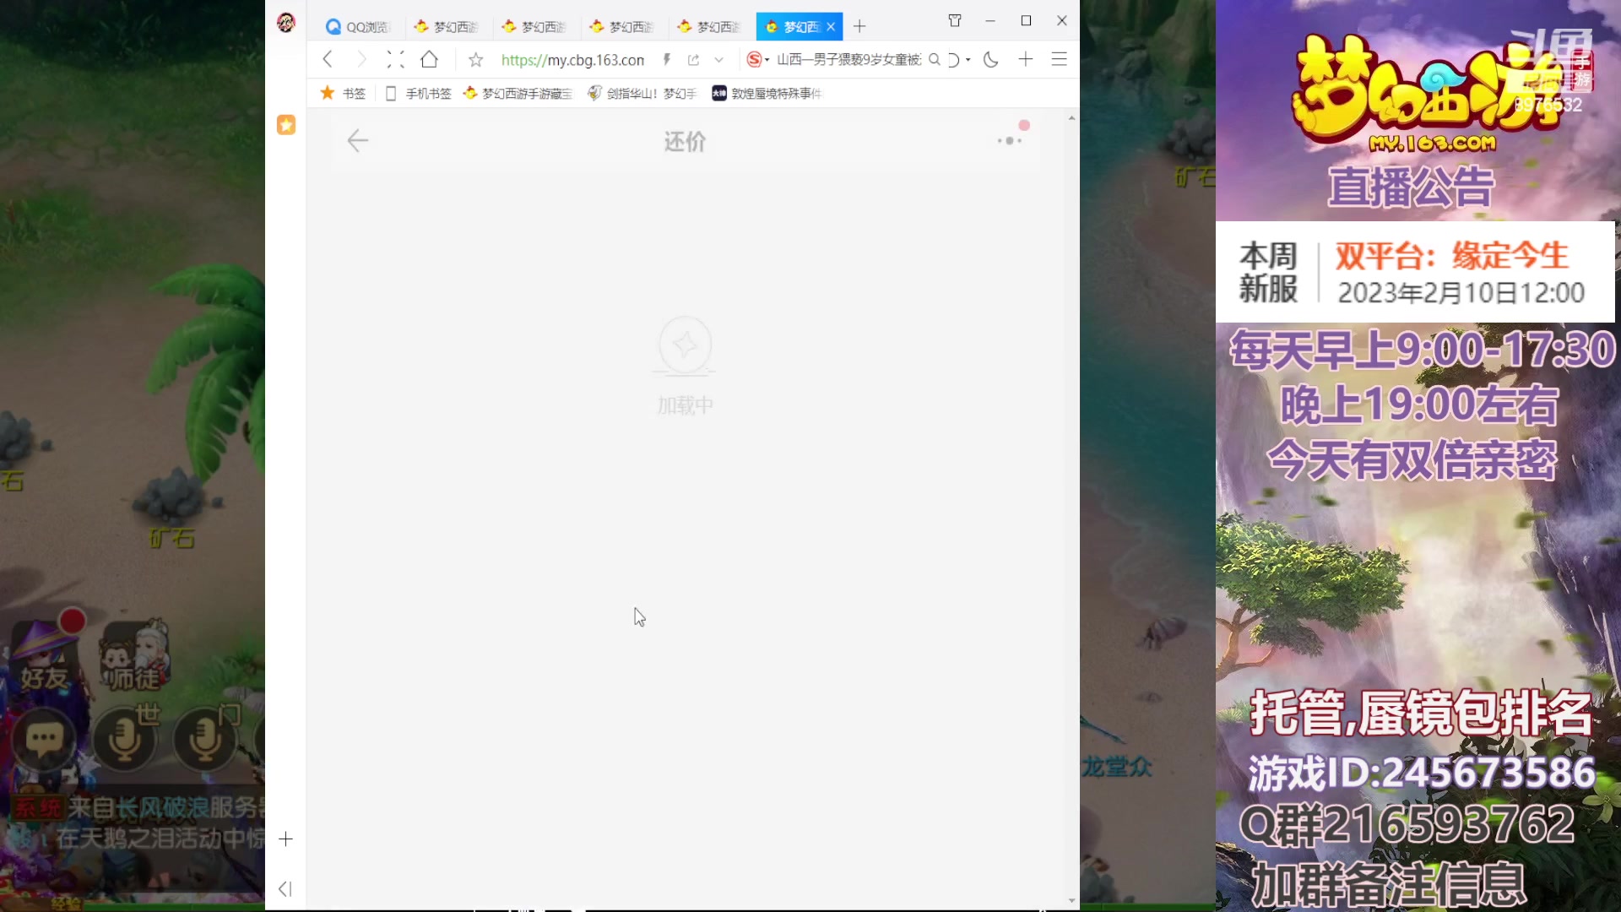Open the 梦幻西游手游藏宝 bookmark
Image resolution: width=1621 pixels, height=912 pixels.
518,93
